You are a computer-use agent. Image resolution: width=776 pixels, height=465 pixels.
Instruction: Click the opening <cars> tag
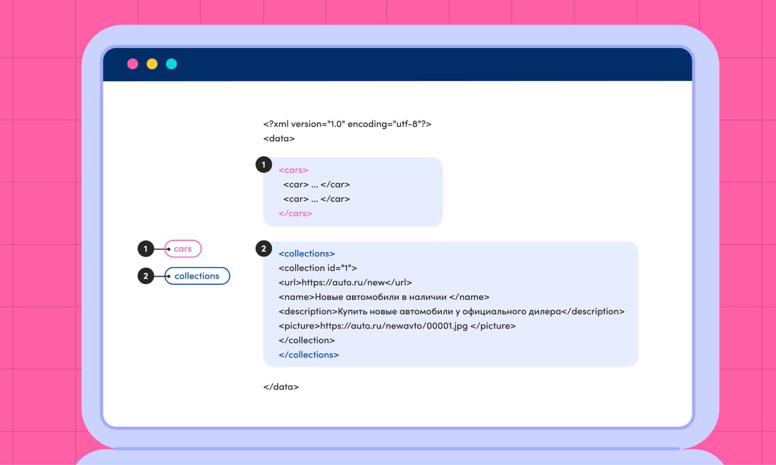coord(293,170)
